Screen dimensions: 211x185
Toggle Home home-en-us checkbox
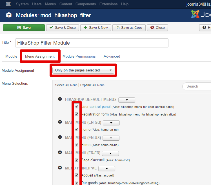click(x=77, y=145)
